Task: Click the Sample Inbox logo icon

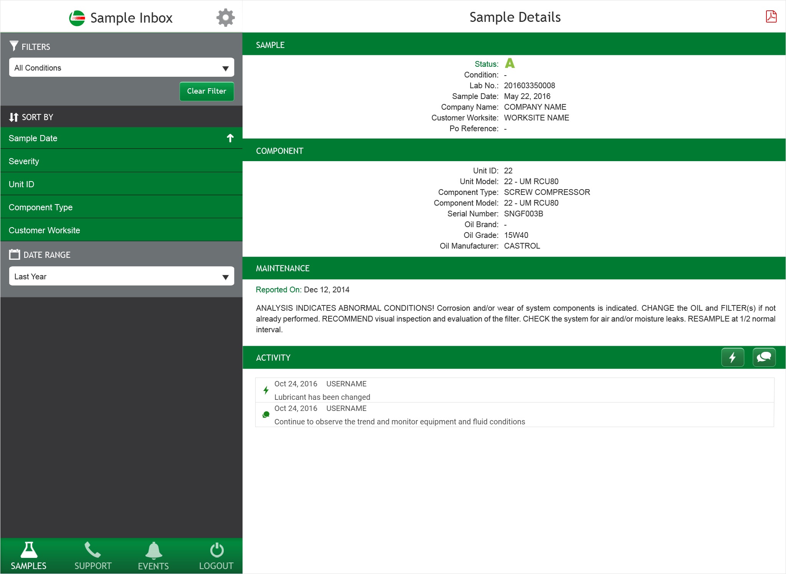Action: 77,18
